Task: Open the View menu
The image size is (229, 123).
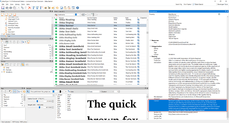Action: 12,4
